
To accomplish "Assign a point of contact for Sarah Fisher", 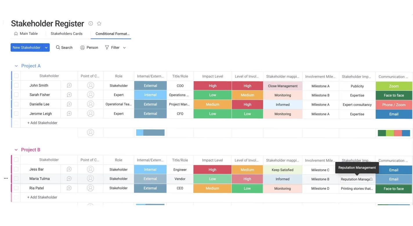I will (90, 95).
